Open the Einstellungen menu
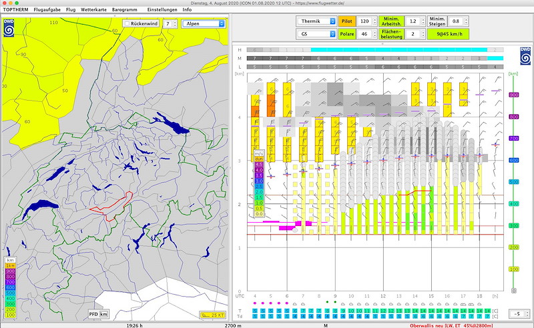The height and width of the screenshot is (328, 534). 162,9
